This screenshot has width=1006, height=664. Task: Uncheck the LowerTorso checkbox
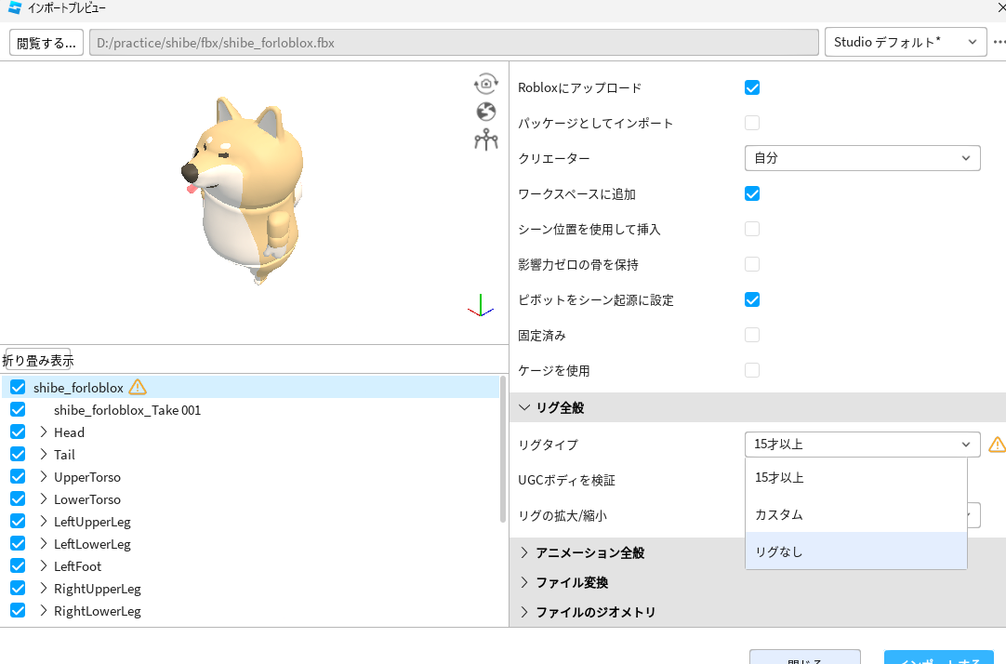(x=18, y=499)
